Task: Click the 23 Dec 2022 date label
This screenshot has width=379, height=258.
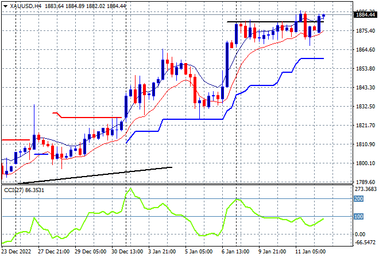Action: pos(16,252)
